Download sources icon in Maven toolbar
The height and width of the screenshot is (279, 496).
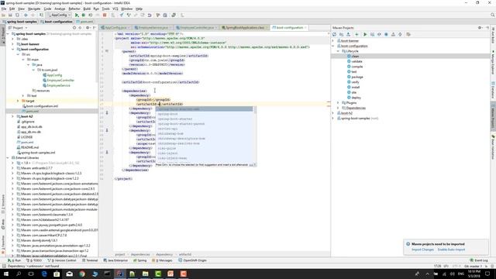(348, 34)
